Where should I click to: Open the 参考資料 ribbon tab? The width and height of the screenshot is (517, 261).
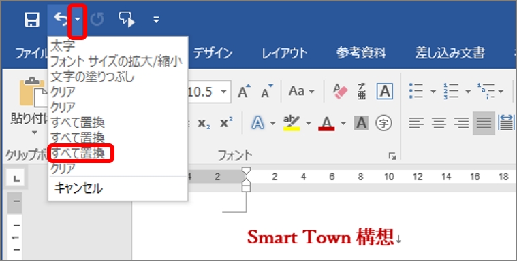[x=361, y=52]
